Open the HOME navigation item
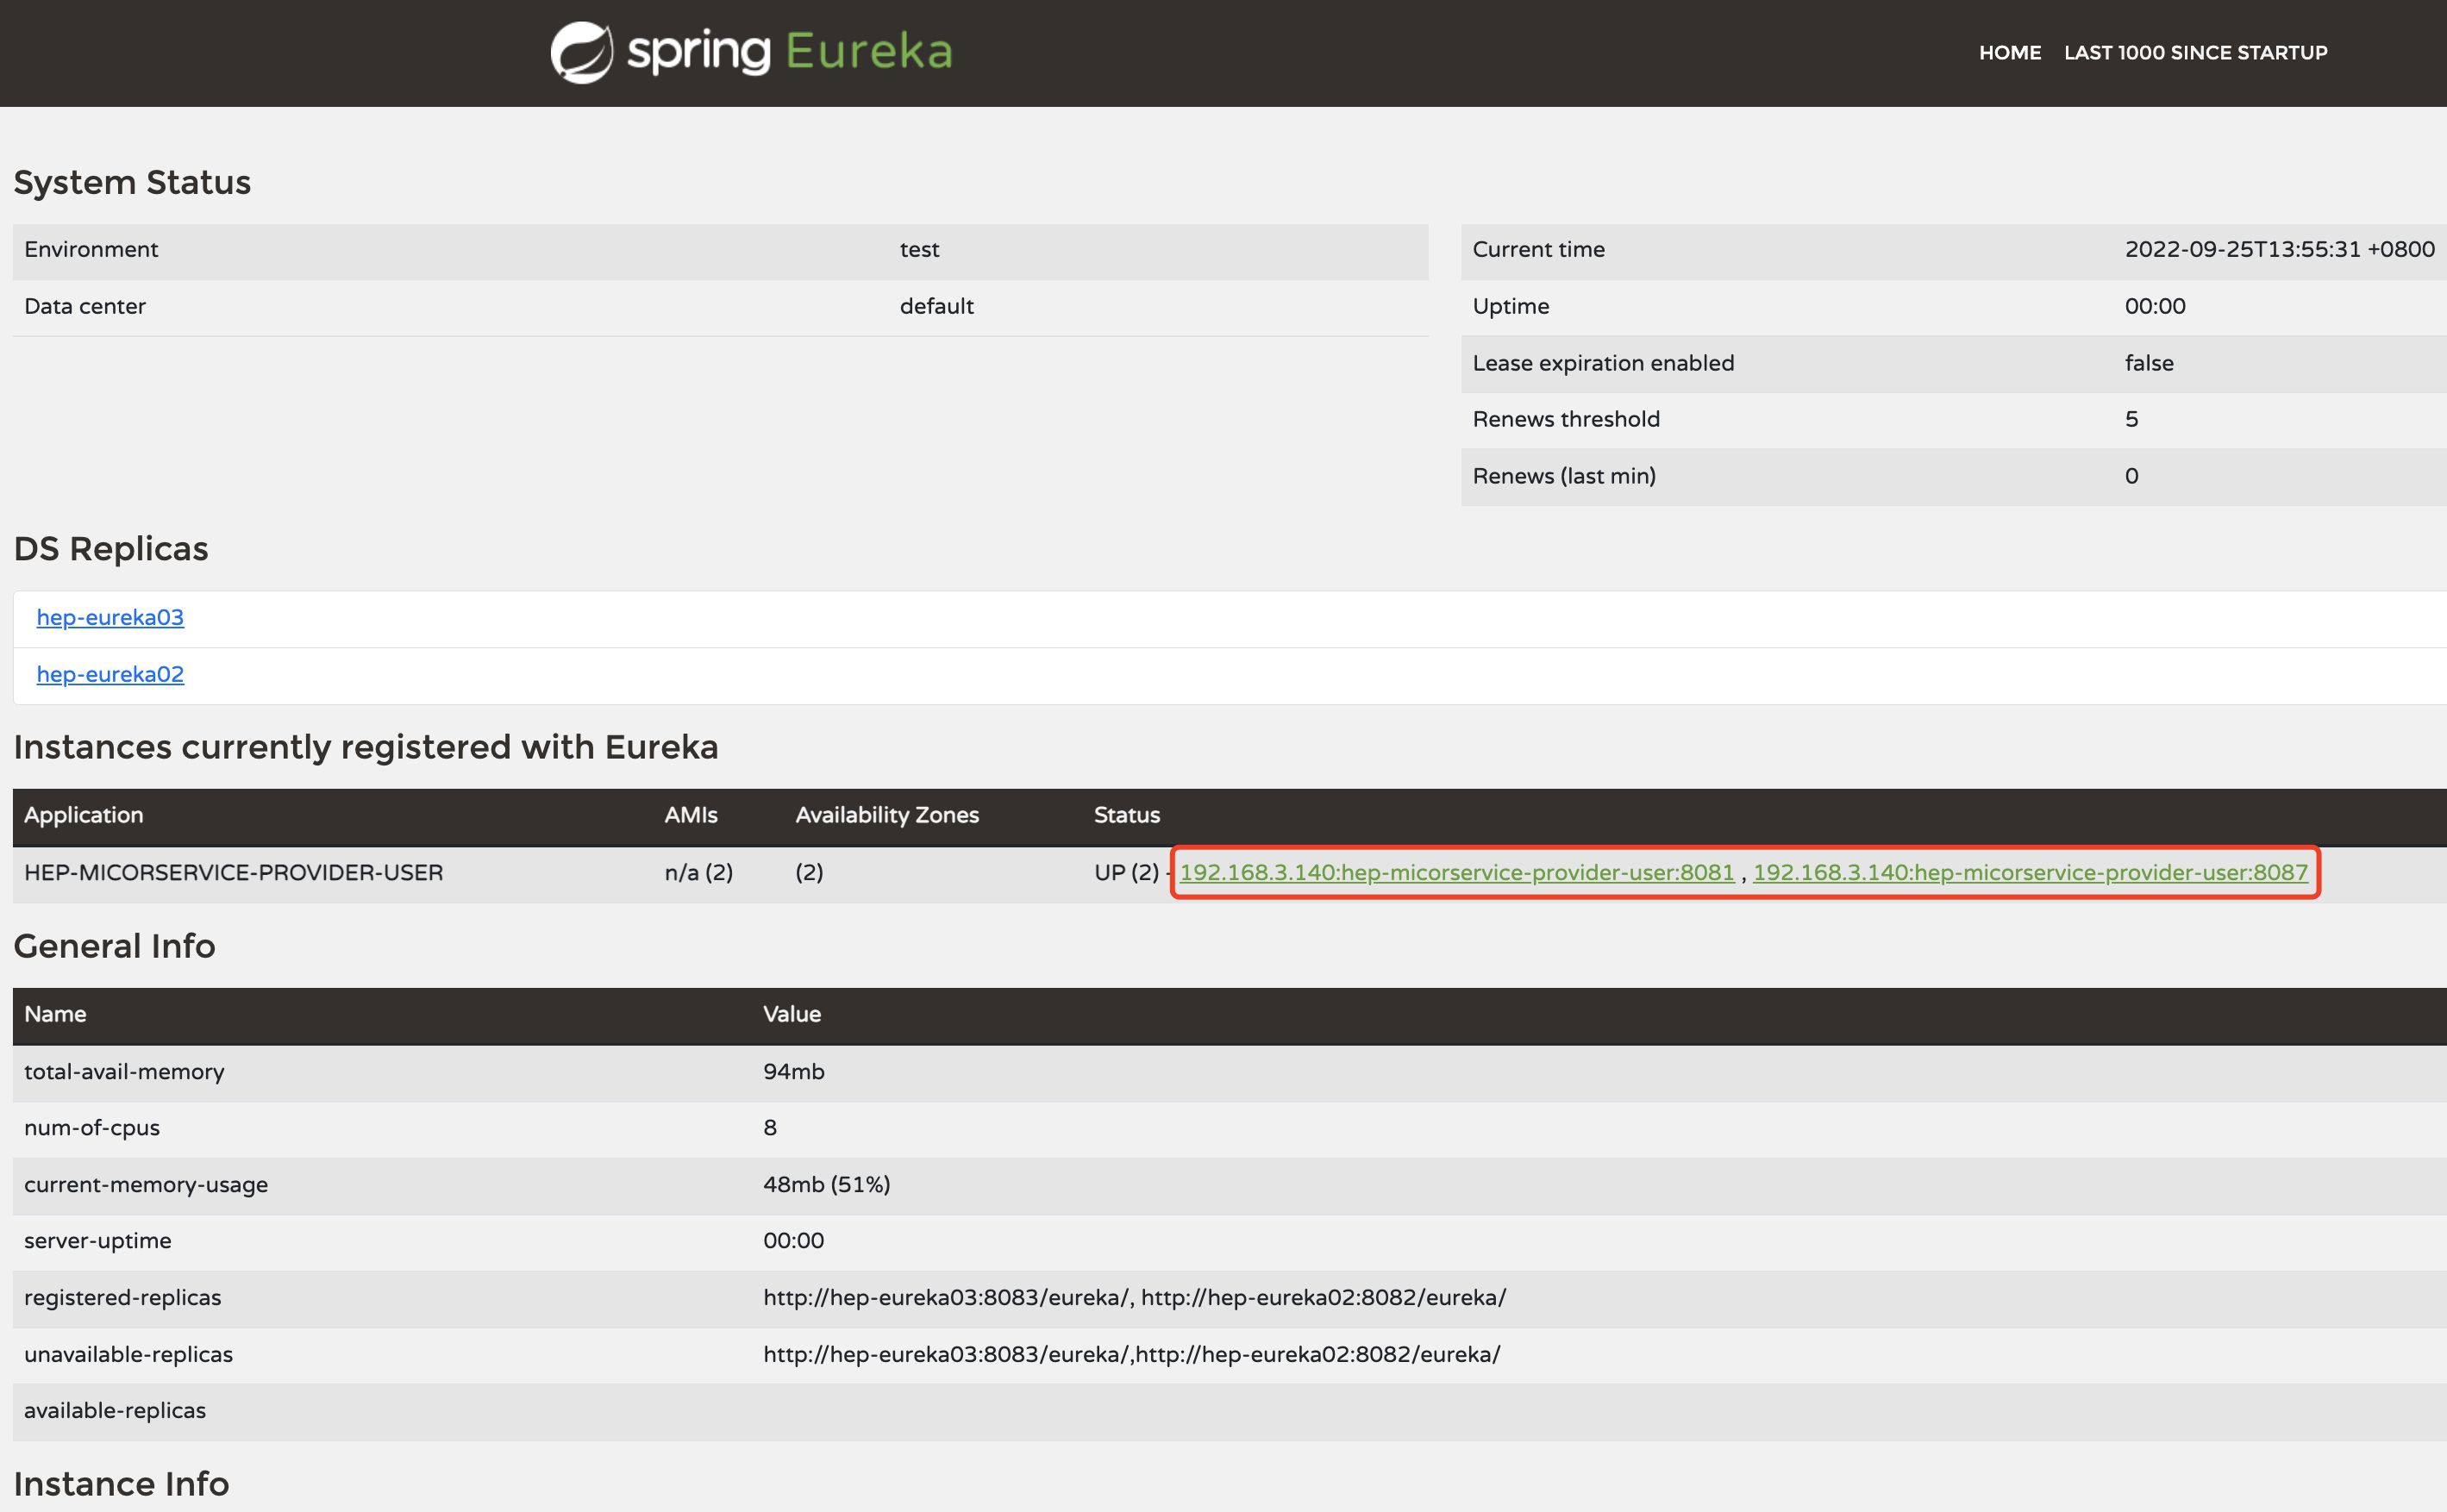The width and height of the screenshot is (2447, 1512). click(2009, 53)
